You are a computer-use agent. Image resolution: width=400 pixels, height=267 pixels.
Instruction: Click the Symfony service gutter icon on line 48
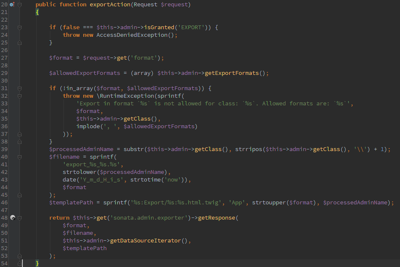13,218
